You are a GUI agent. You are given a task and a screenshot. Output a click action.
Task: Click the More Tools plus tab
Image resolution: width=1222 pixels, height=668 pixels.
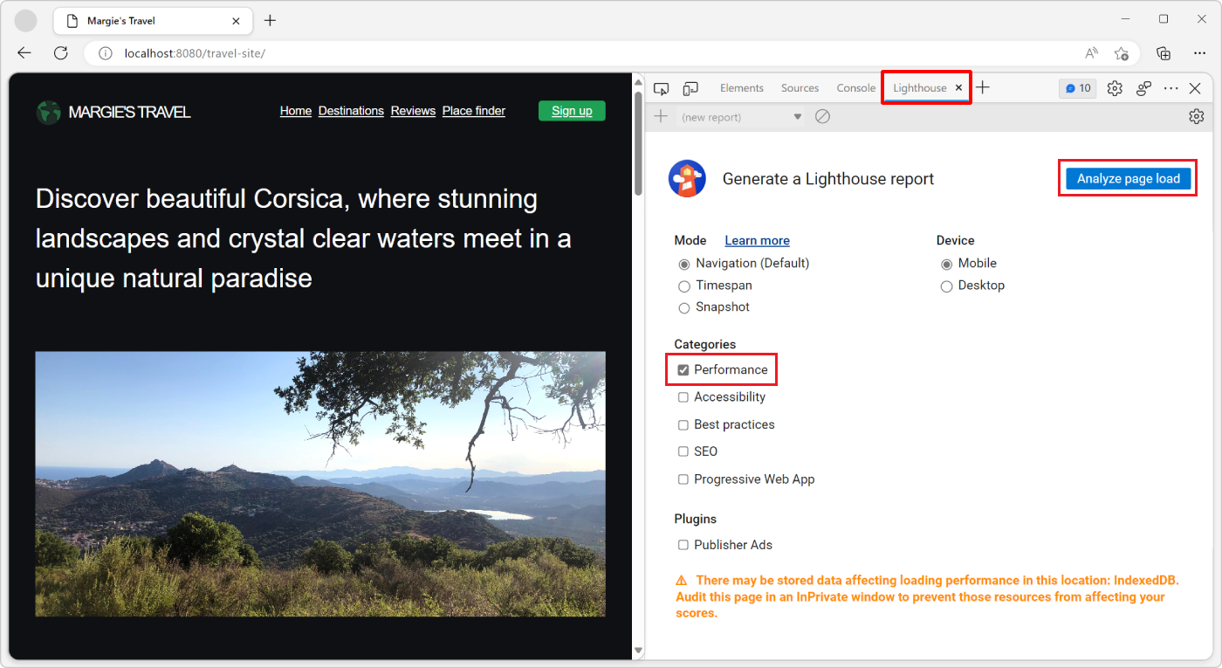pyautogui.click(x=983, y=87)
